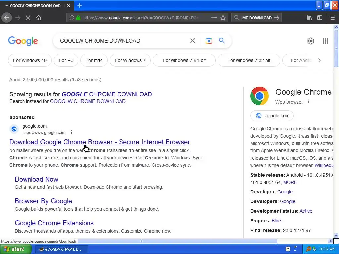
Task: Open the Blink engine link
Action: (x=277, y=221)
